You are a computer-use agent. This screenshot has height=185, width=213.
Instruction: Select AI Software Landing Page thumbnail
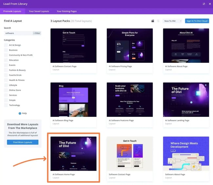(x=186, y=100)
